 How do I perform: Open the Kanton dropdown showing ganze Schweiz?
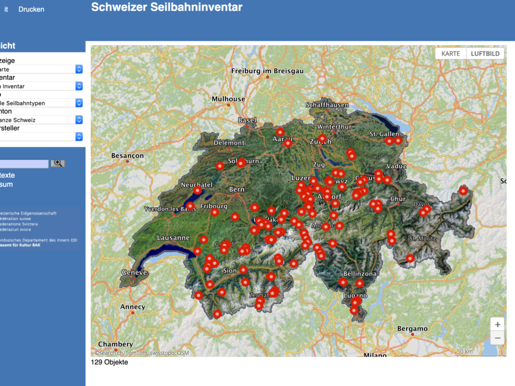point(42,120)
